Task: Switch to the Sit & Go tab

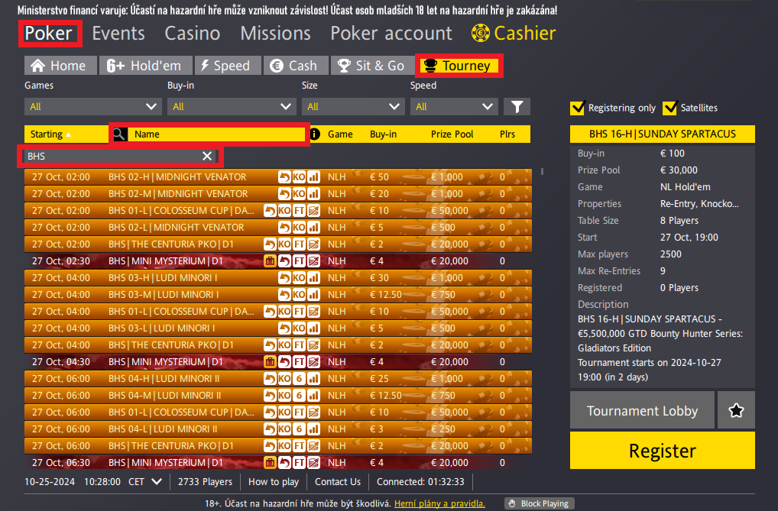Action: point(371,66)
